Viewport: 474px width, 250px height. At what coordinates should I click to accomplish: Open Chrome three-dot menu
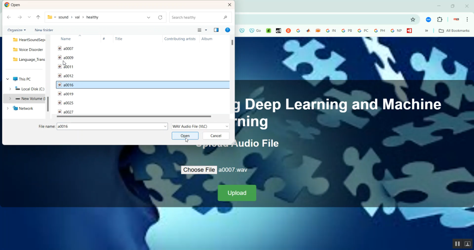pyautogui.click(x=467, y=20)
